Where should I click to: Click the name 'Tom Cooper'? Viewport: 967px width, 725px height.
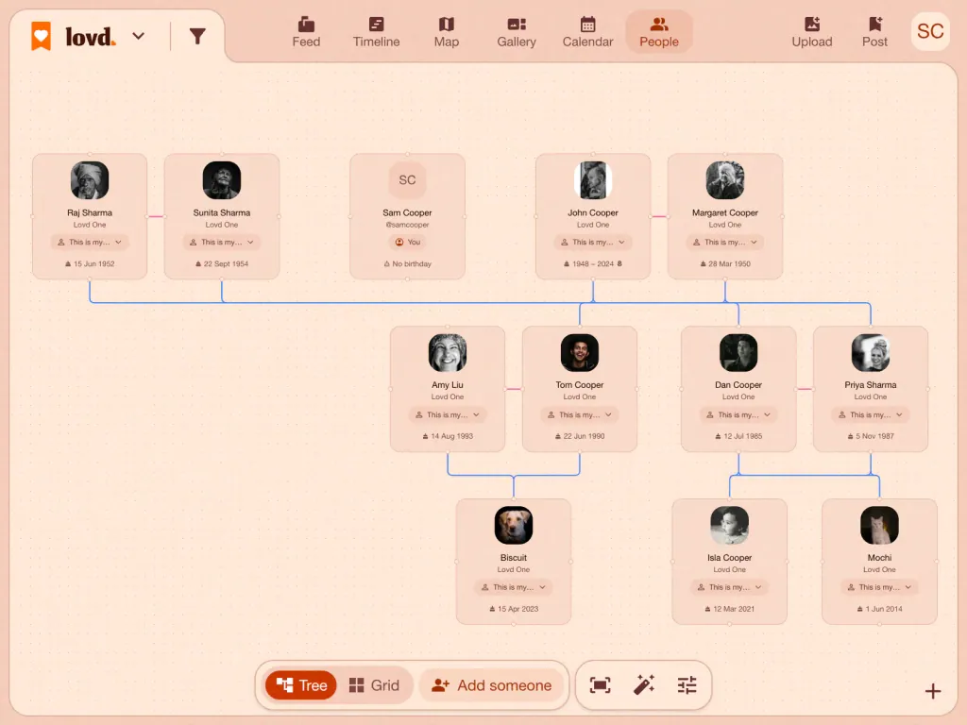pyautogui.click(x=580, y=385)
